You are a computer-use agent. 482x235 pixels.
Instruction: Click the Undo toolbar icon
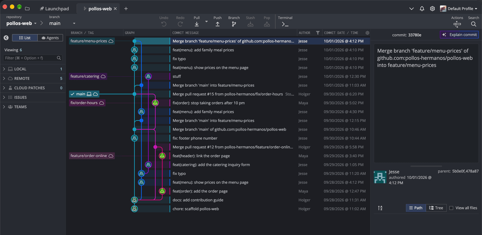pos(164,24)
